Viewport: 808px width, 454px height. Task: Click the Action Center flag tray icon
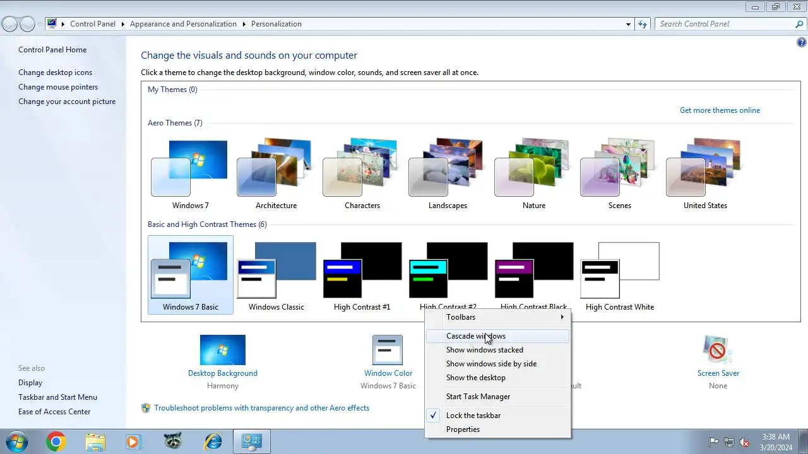tap(714, 442)
